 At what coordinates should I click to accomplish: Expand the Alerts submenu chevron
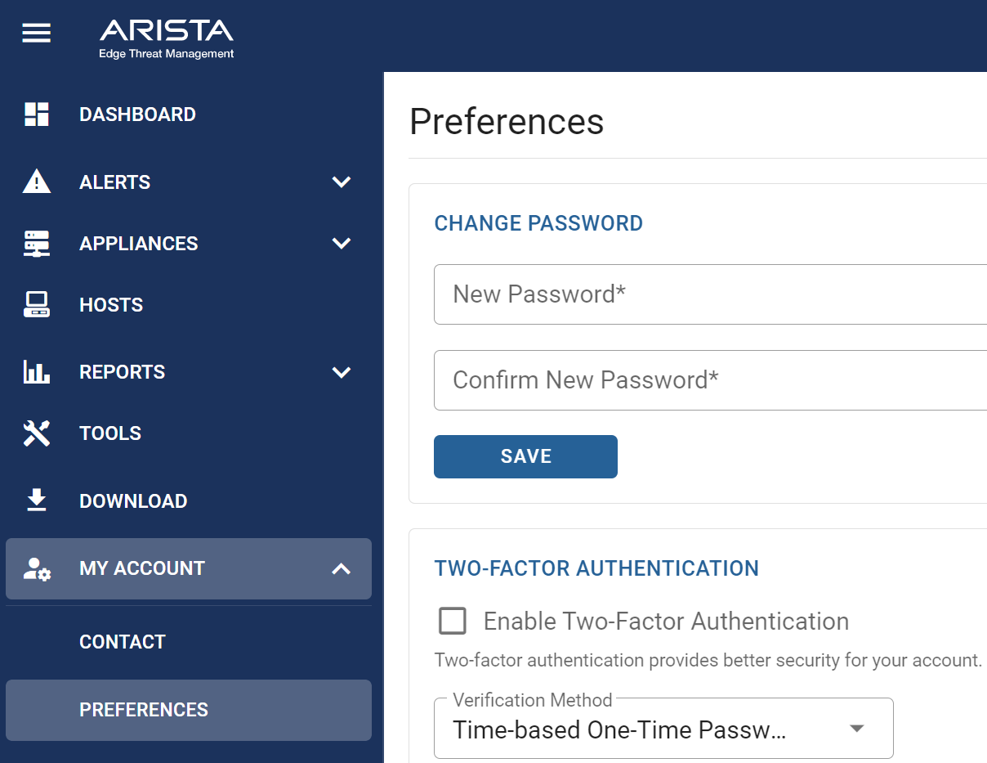coord(342,182)
